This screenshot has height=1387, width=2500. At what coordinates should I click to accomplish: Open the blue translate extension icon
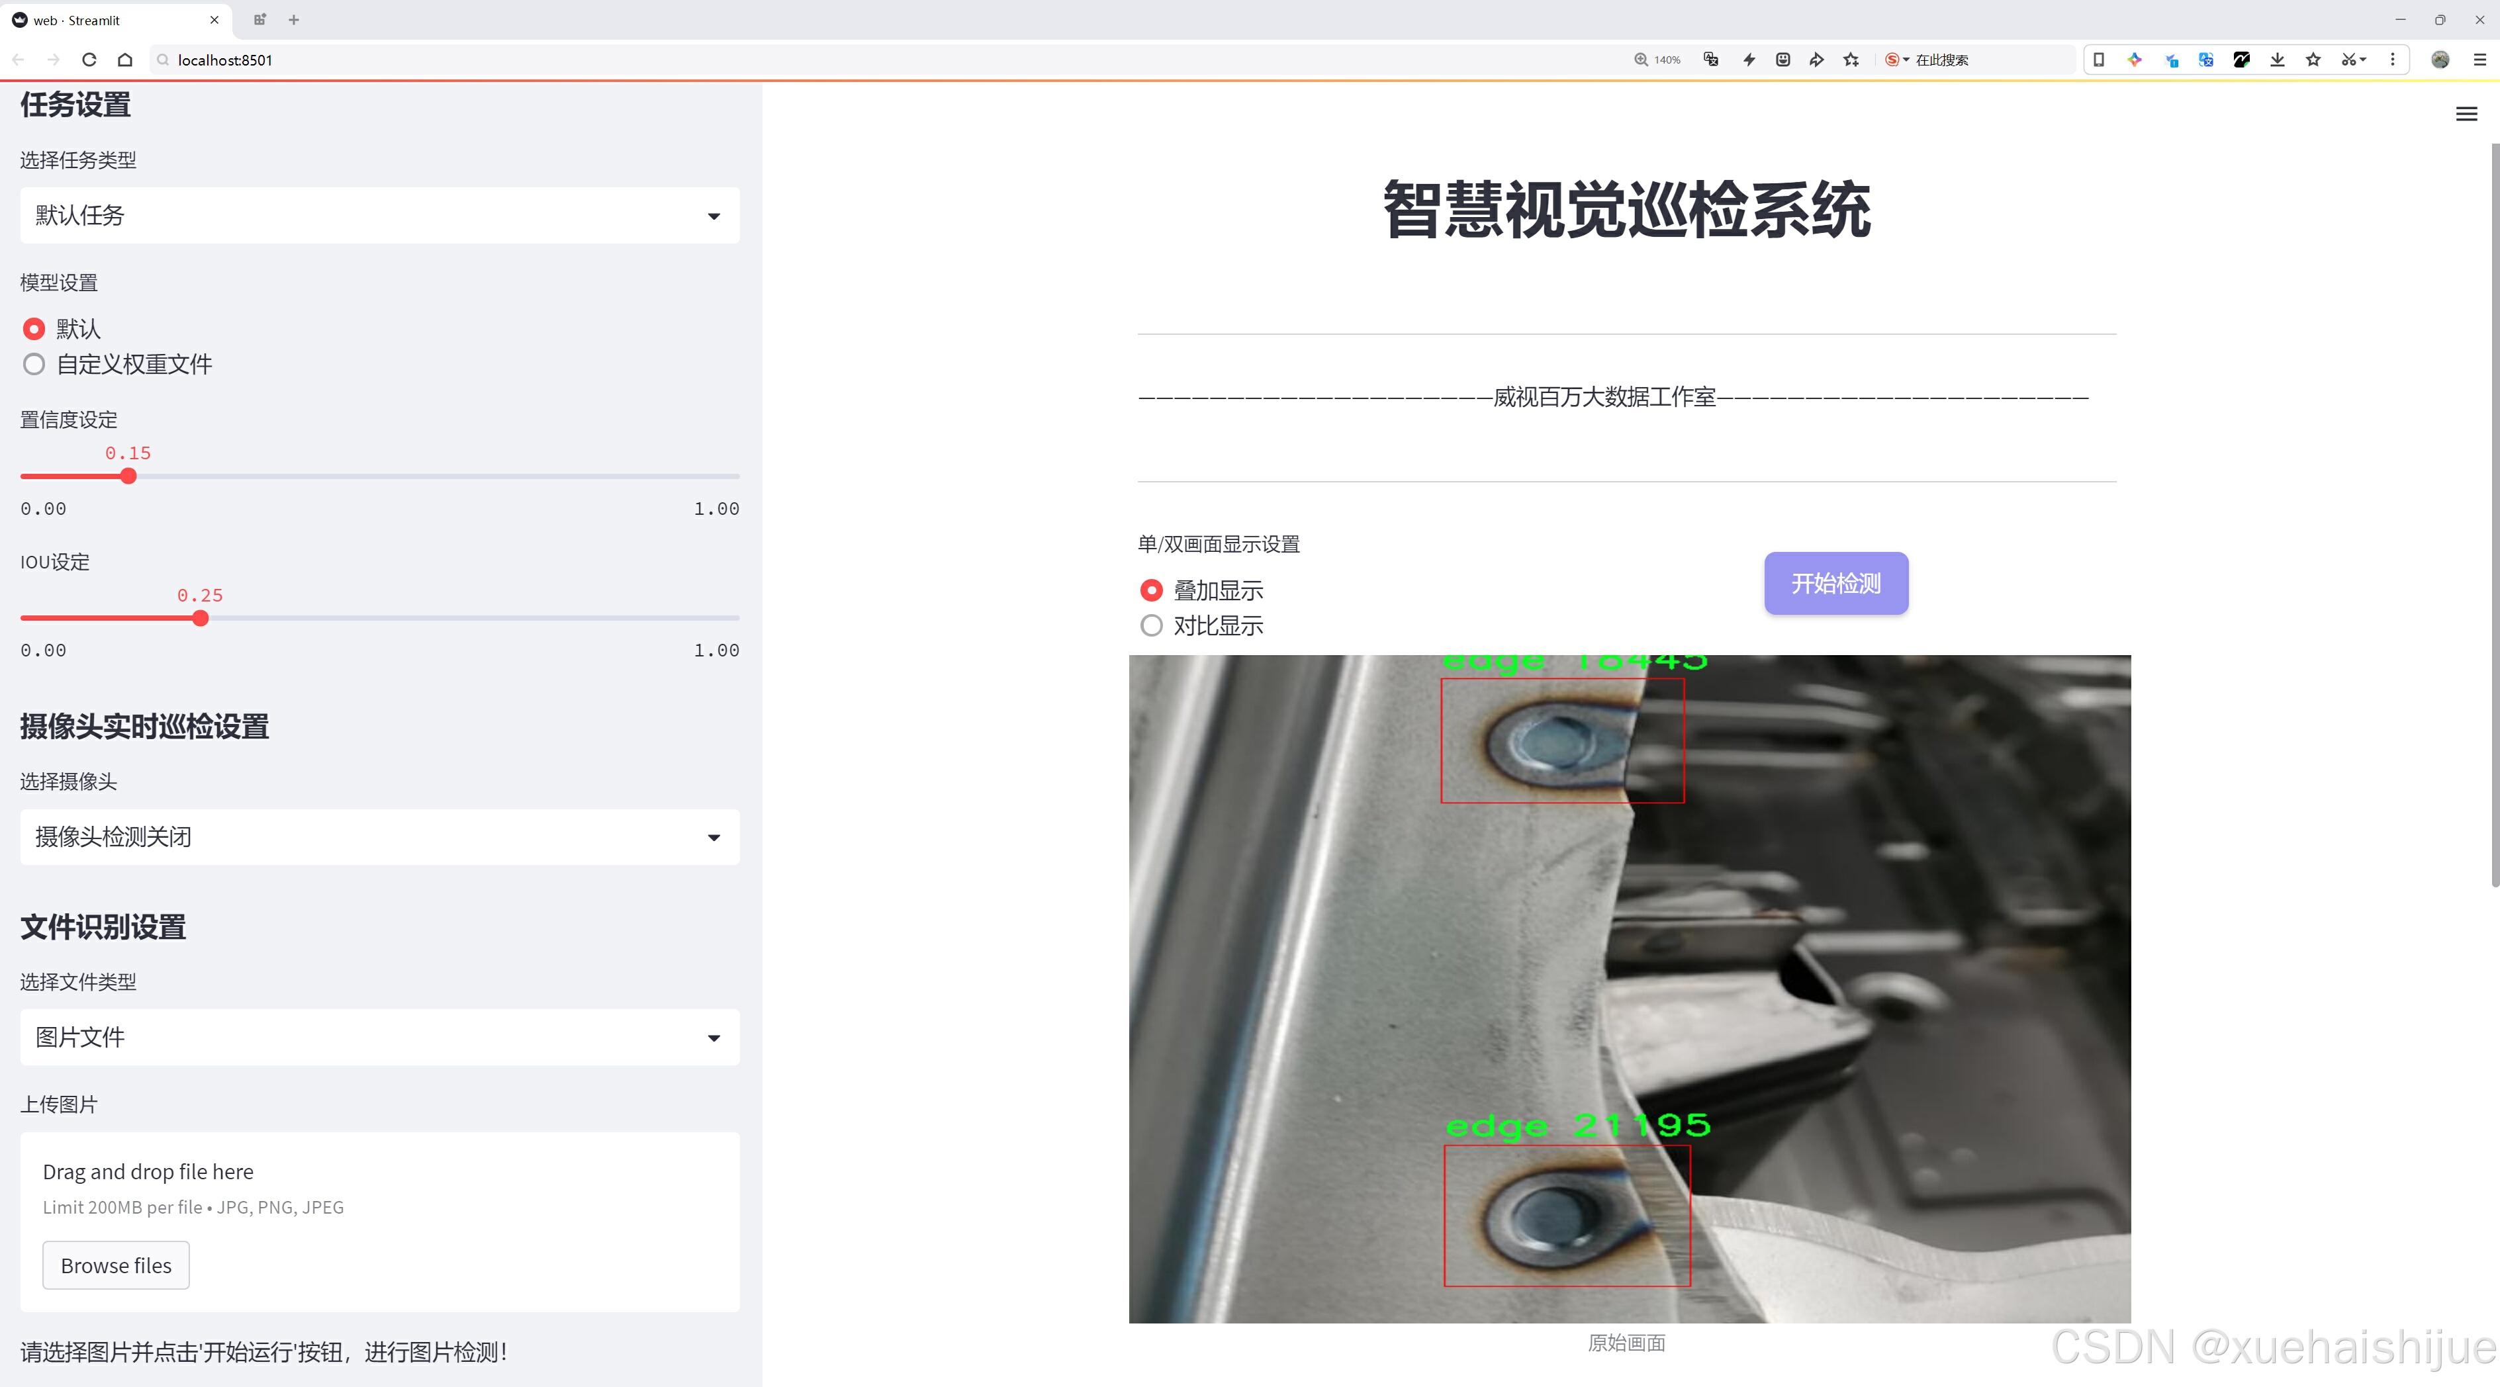coord(2206,60)
